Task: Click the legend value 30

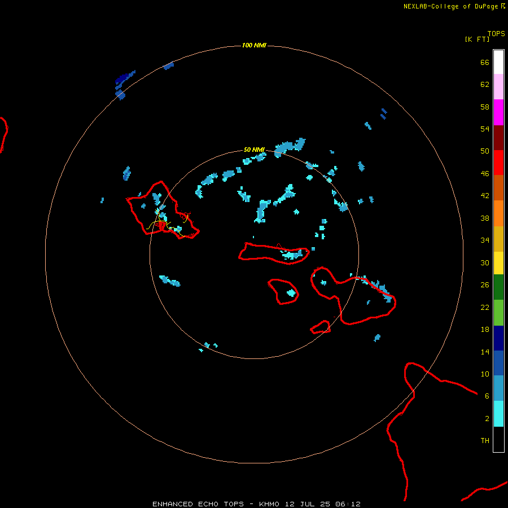Action: point(485,262)
